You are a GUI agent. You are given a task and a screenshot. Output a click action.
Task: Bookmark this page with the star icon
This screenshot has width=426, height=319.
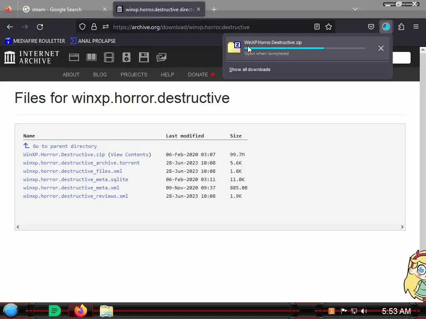pyautogui.click(x=329, y=27)
